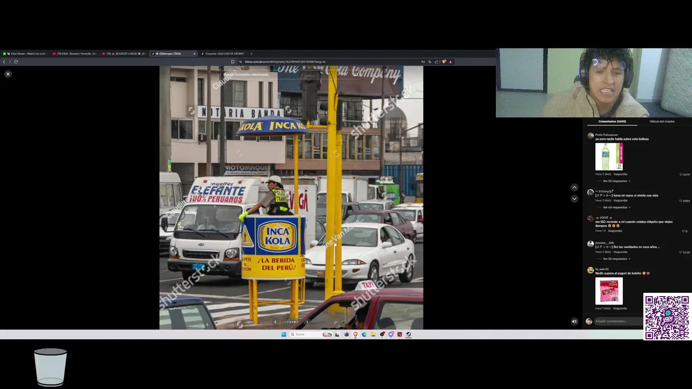Viewport: 692px width, 389px height.
Task: Open lia_jade.05's profile avatar
Action: 590,270
